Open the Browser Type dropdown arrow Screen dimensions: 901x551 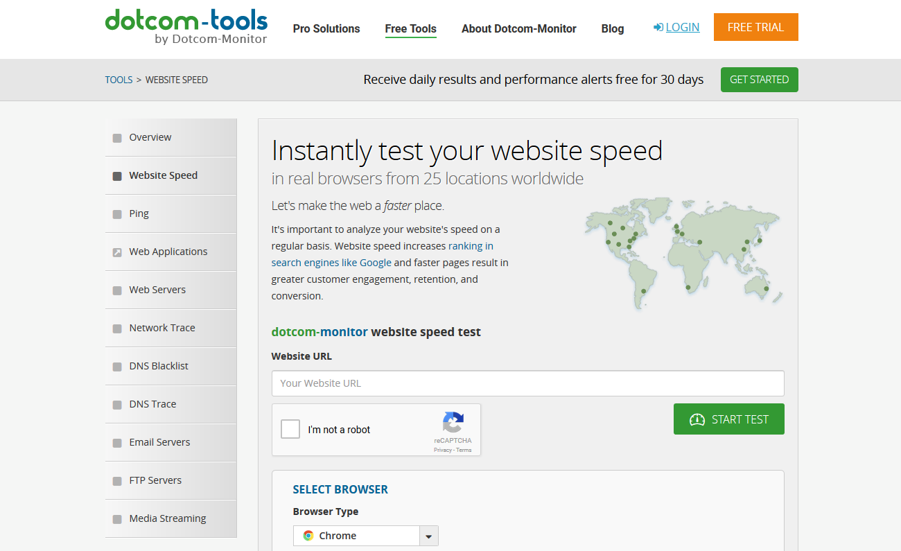[x=429, y=536]
